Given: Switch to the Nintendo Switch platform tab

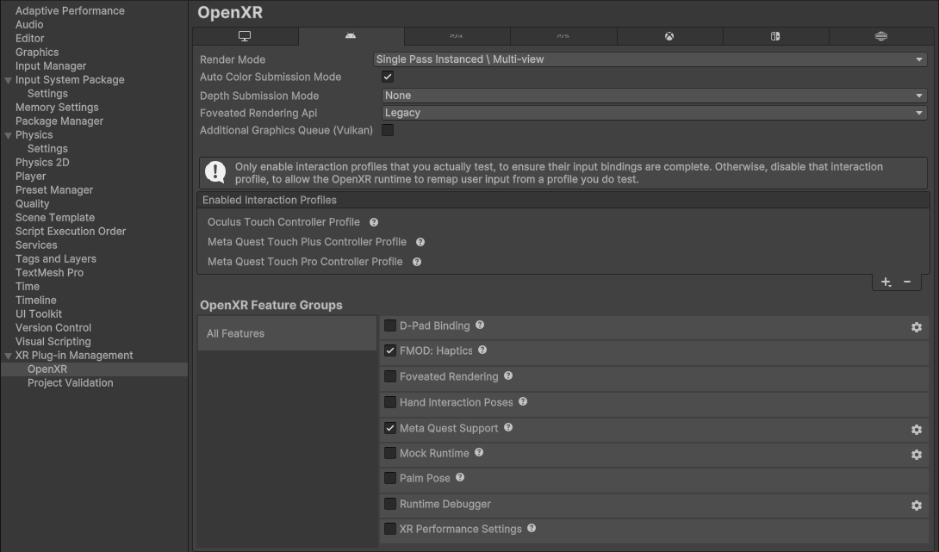Looking at the screenshot, I should tap(775, 36).
